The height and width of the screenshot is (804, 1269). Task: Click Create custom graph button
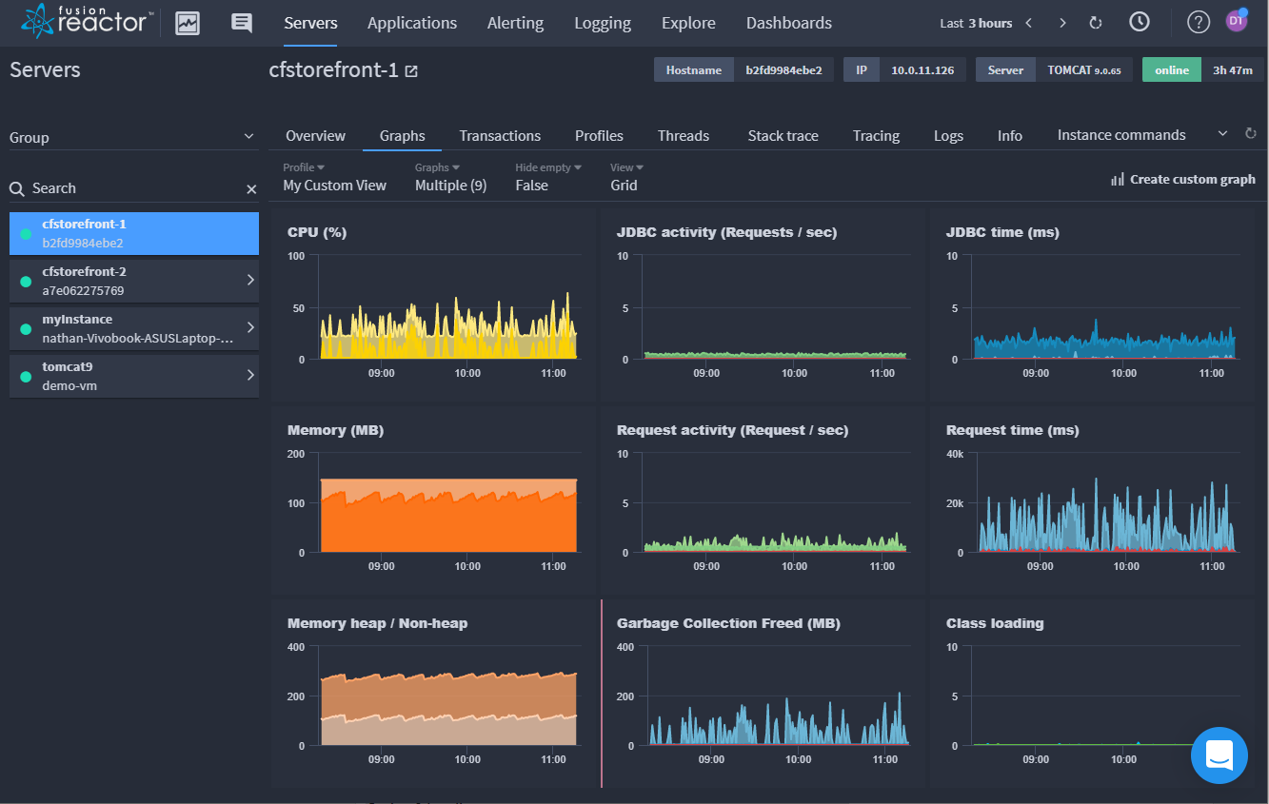1182,179
